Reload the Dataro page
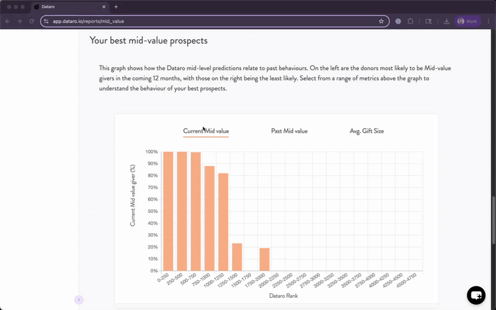496x310 pixels. tap(32, 21)
